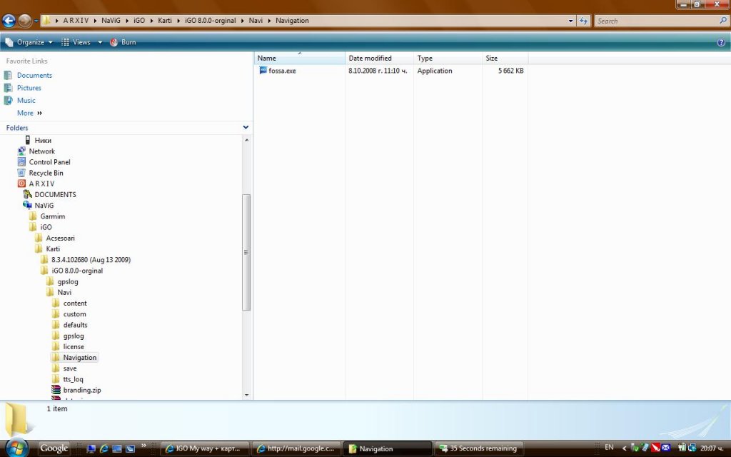Open Control Panel from folder tree

pos(49,162)
